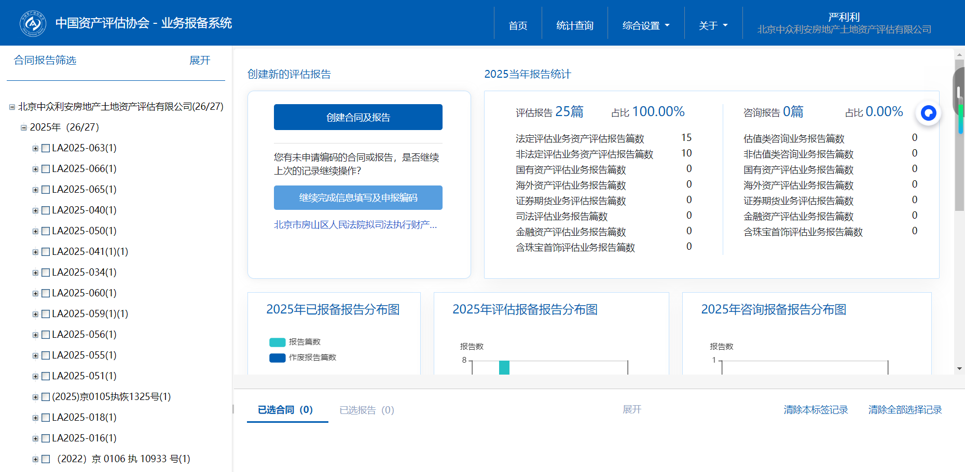The height and width of the screenshot is (472, 965).
Task: Check the LA2025-063(1) checkbox
Action: click(x=46, y=148)
